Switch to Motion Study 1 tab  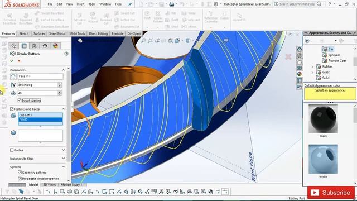tap(71, 185)
